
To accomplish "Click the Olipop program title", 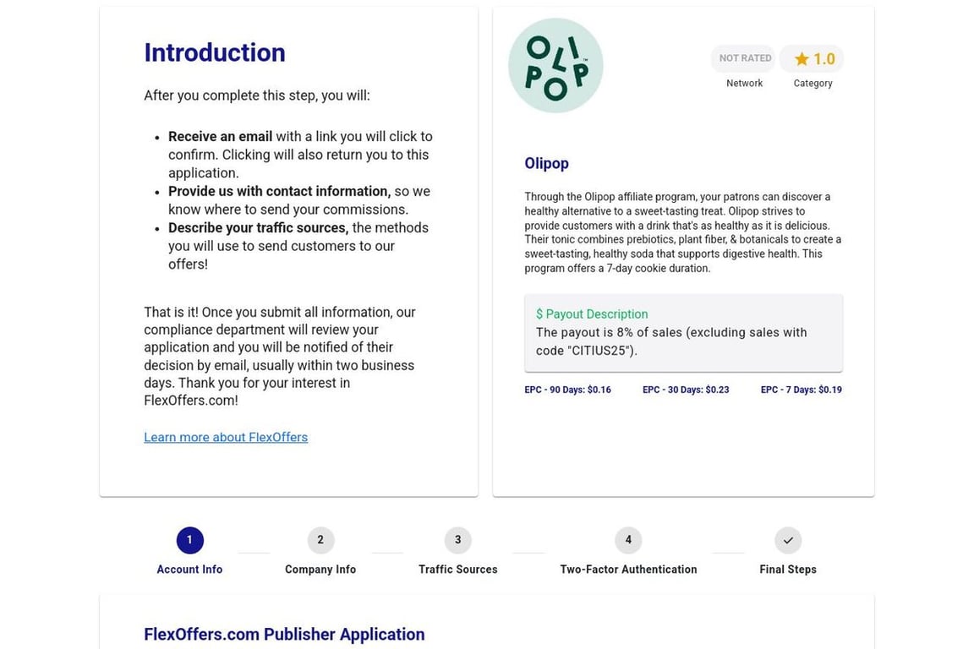I will (x=547, y=163).
